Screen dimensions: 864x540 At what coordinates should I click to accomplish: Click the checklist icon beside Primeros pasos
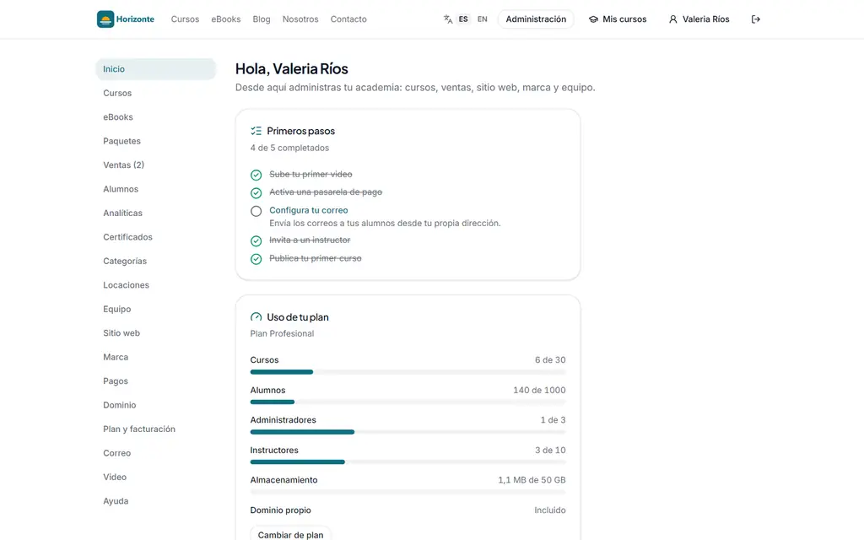click(256, 131)
